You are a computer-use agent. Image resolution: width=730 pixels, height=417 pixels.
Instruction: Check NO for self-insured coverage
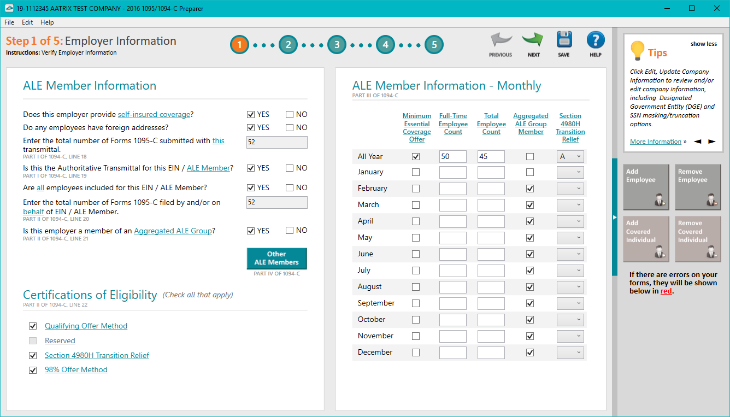point(290,115)
